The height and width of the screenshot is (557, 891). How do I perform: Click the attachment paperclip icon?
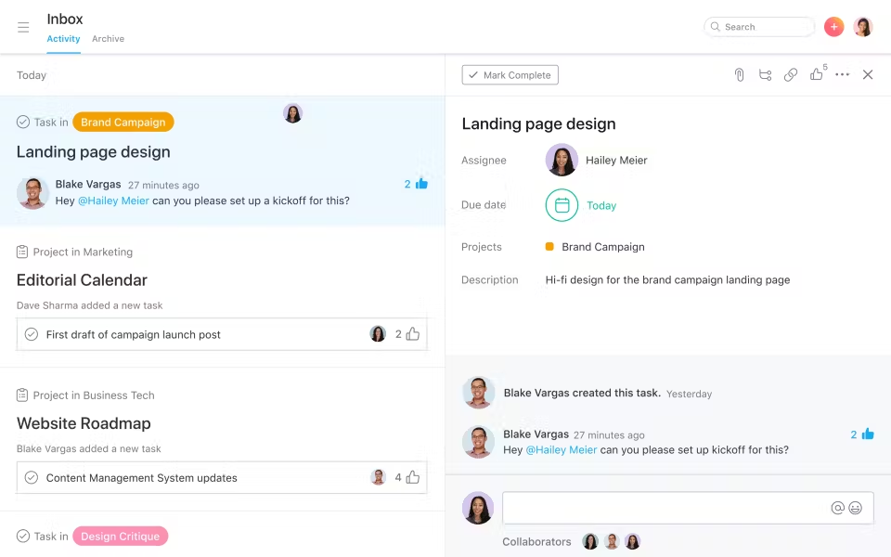coord(739,75)
